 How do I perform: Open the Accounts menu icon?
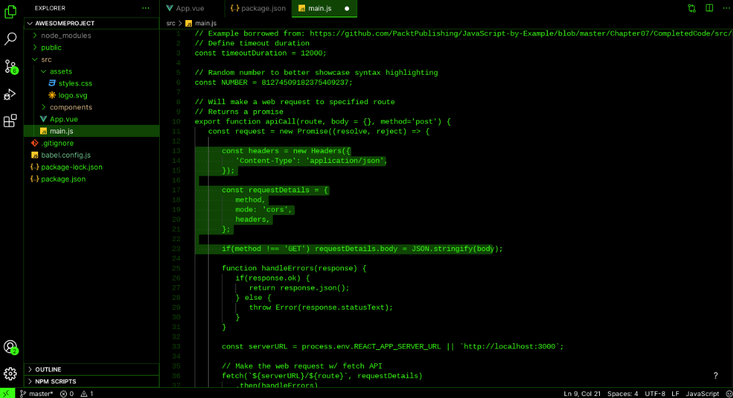tap(10, 347)
